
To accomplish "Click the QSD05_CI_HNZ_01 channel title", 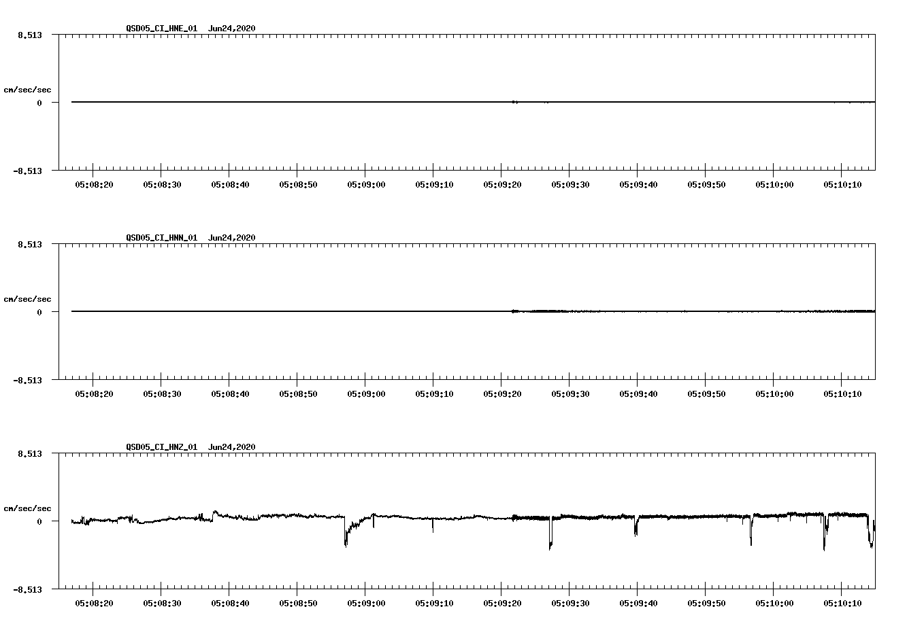I will [162, 447].
